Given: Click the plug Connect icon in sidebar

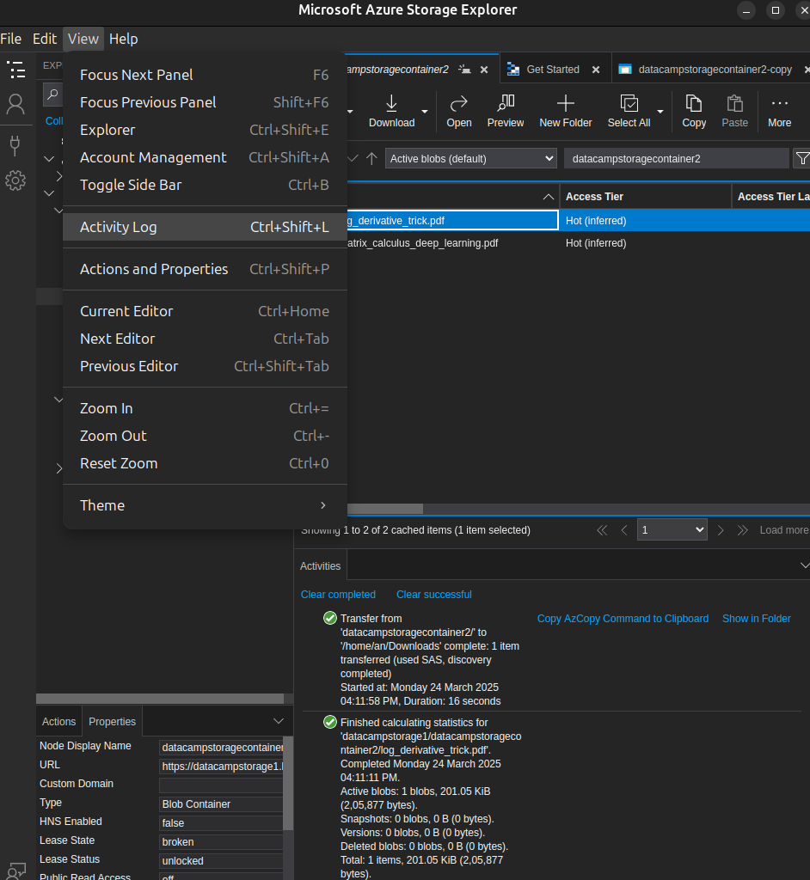Looking at the screenshot, I should click(x=15, y=144).
